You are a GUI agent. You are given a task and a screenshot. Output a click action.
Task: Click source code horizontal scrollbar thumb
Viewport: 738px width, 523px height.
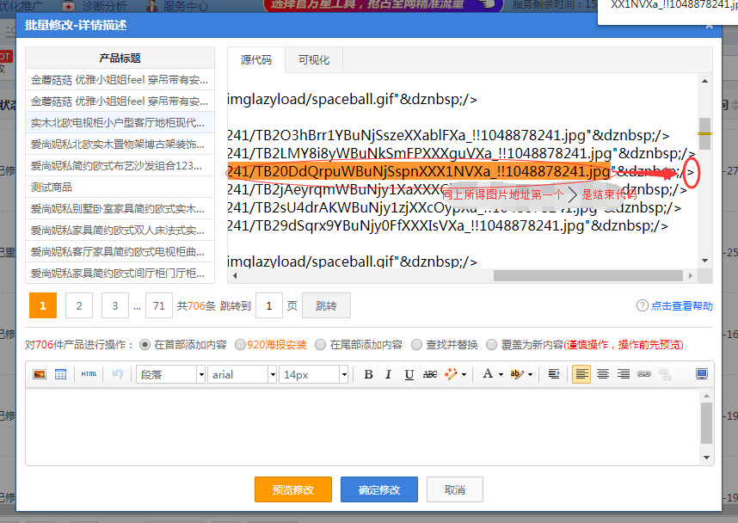(x=588, y=275)
